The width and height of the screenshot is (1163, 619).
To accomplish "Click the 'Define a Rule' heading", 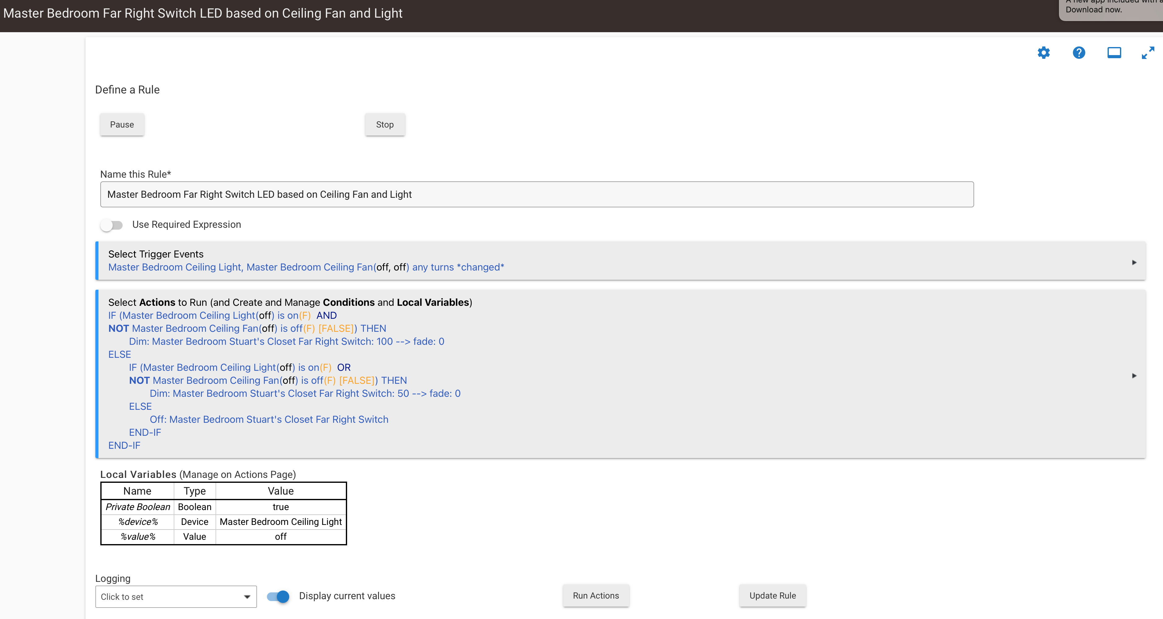I will pyautogui.click(x=127, y=90).
